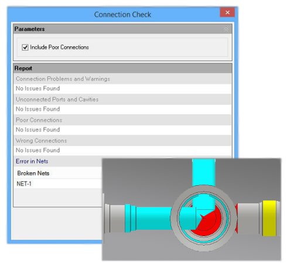
Task: Click the Unconnected Ports and Cavities header
Action: (x=122, y=100)
